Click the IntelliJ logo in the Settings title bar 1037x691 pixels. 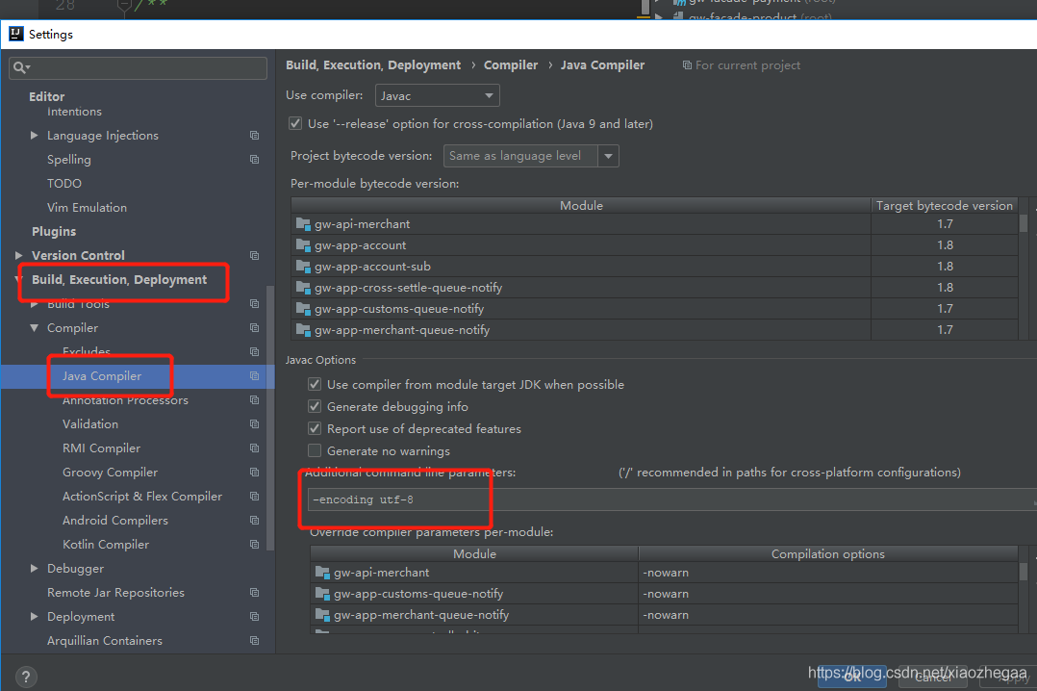pyautogui.click(x=15, y=34)
